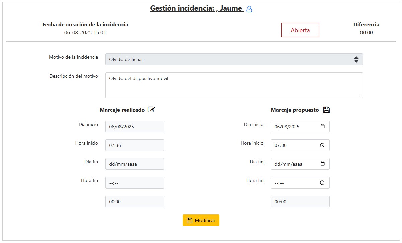Open clock picker in proposed Hora fin
402x243 pixels.
(322, 183)
